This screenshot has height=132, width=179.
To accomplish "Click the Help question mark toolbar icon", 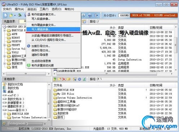I will 90,15.
